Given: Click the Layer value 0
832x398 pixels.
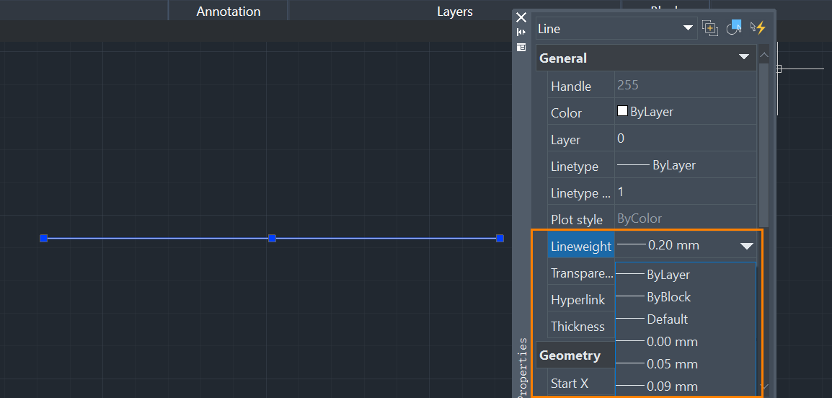Looking at the screenshot, I should coord(686,138).
